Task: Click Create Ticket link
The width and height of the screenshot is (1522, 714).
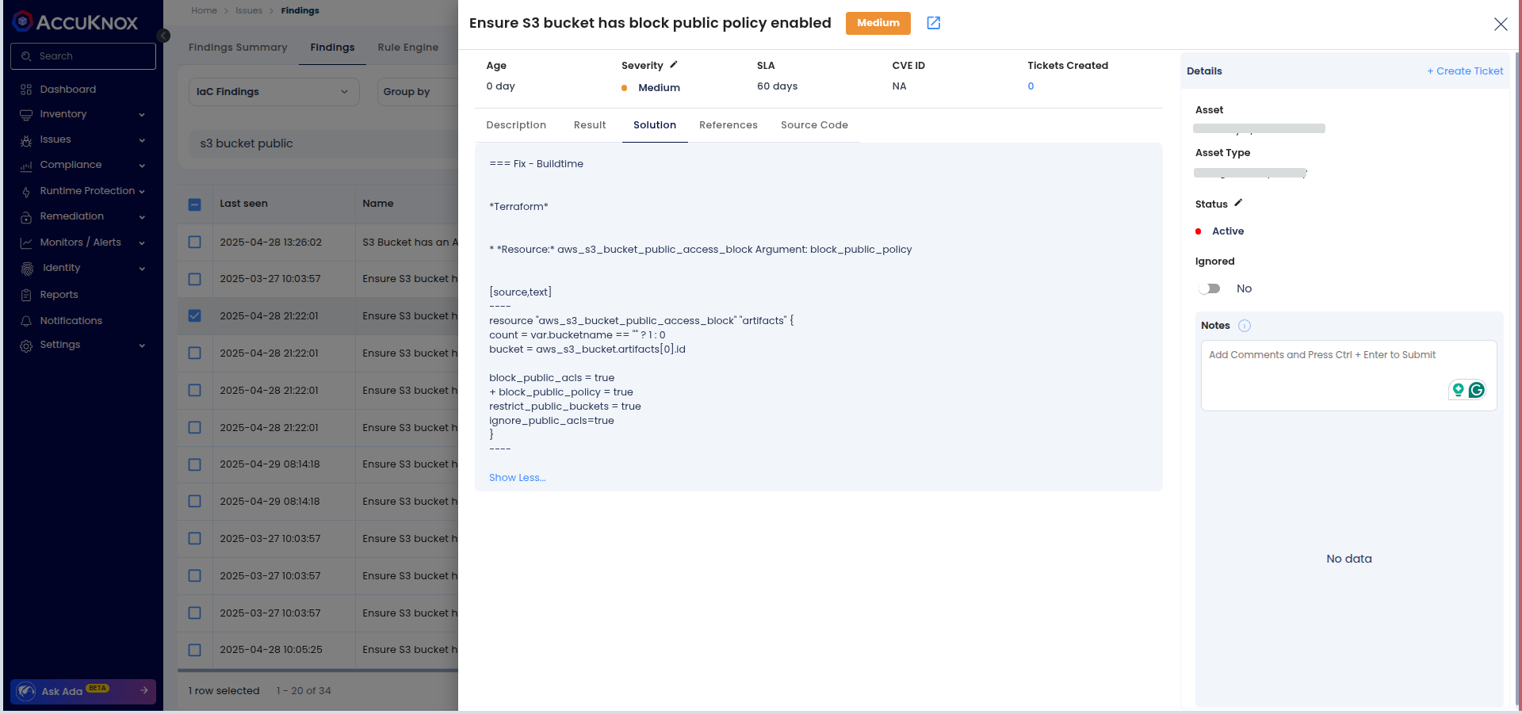Action: [x=1465, y=71]
